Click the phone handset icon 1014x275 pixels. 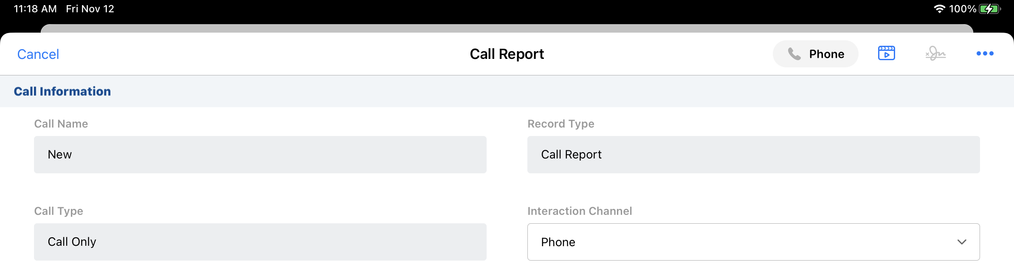point(794,54)
